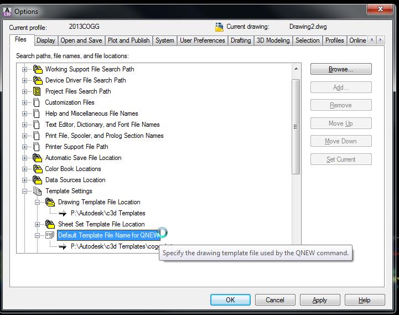The width and height of the screenshot is (399, 315).
Task: Click the tab strip scroll-left arrow
Action: (372, 40)
